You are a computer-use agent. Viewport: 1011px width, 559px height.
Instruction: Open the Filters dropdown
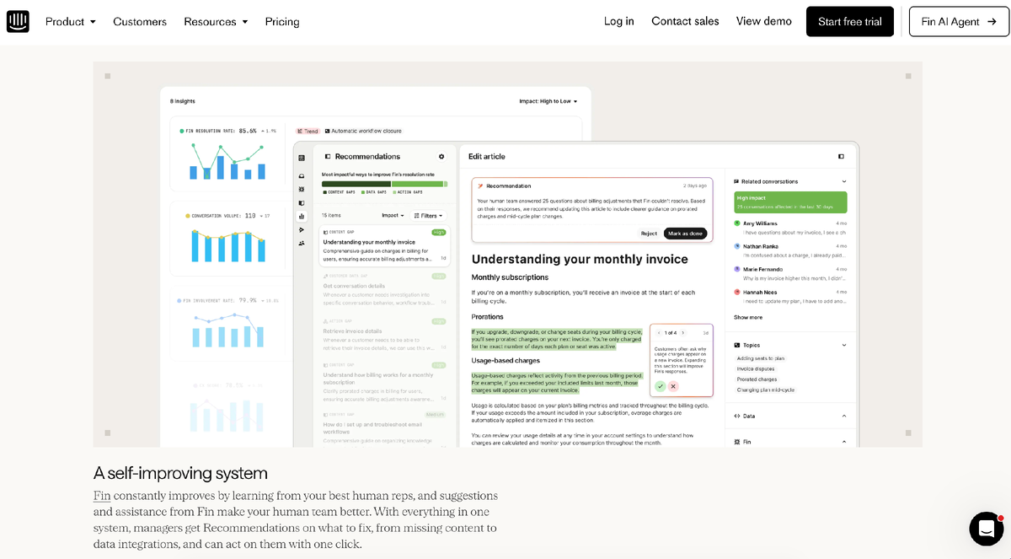[x=430, y=216]
